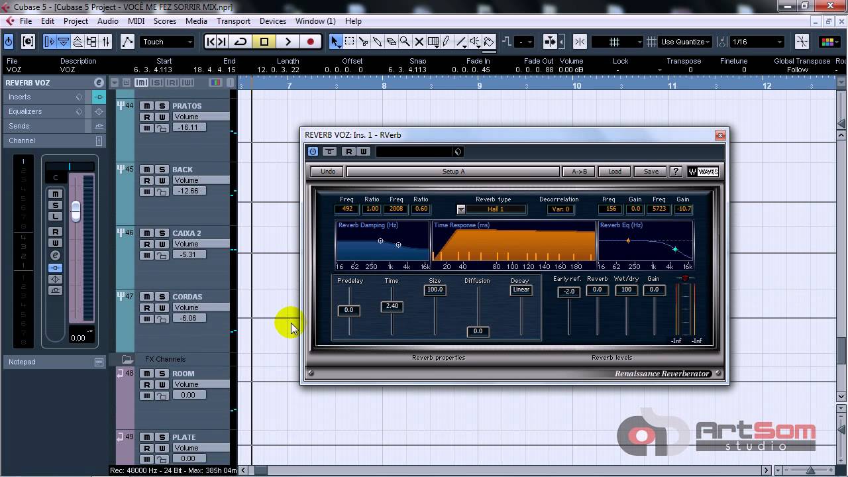
Task: Open the Transport menu
Action: (x=233, y=21)
